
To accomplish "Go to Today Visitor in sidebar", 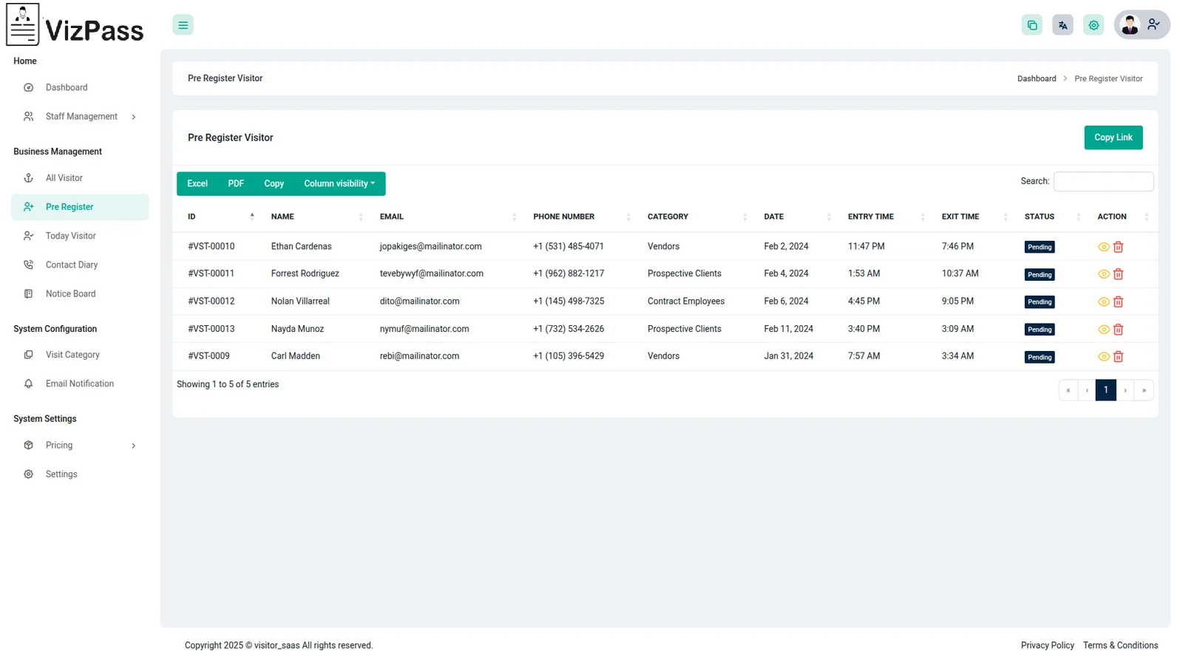I will [71, 236].
